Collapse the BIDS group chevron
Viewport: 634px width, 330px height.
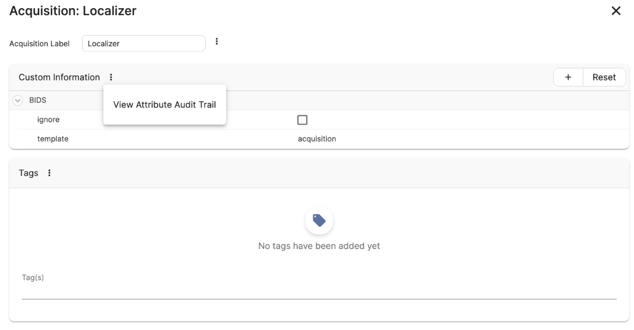pos(18,101)
